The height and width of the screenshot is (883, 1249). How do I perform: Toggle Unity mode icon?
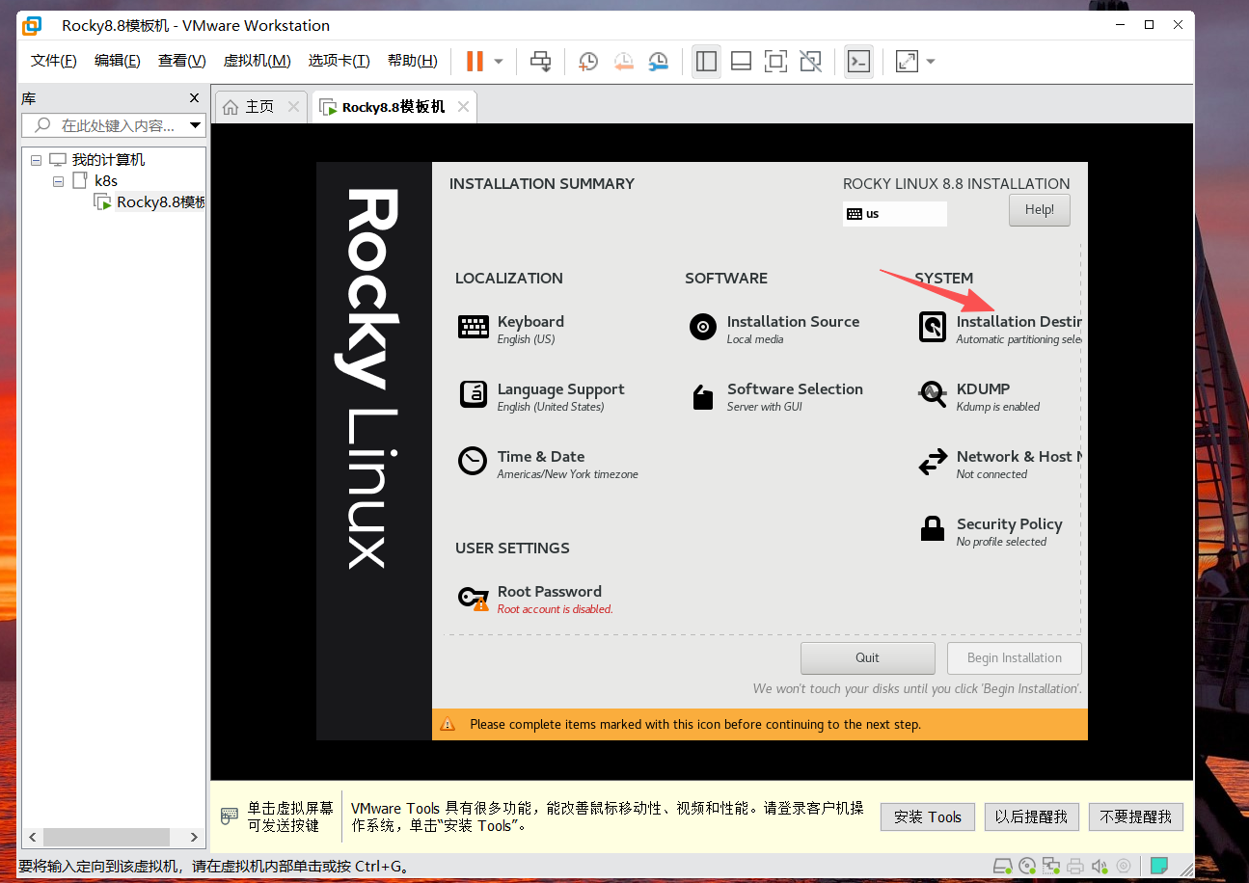[811, 62]
